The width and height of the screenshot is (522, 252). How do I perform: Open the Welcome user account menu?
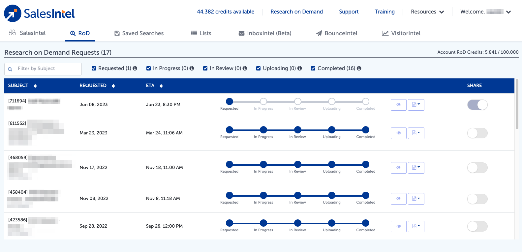click(486, 12)
